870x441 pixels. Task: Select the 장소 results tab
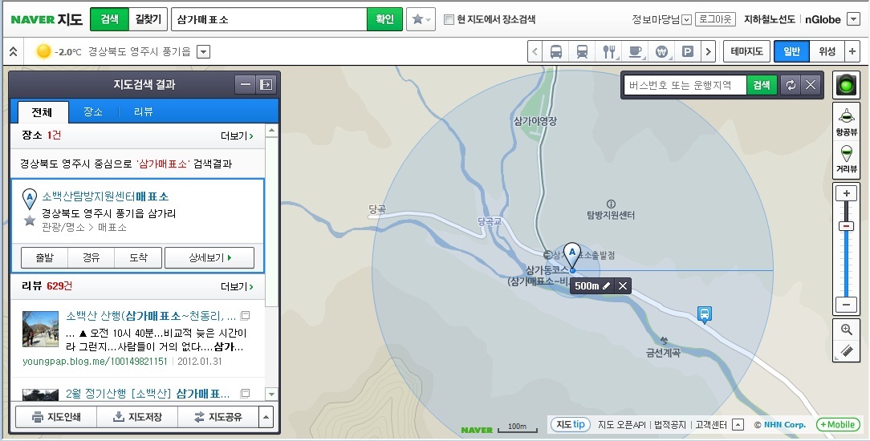coord(93,112)
